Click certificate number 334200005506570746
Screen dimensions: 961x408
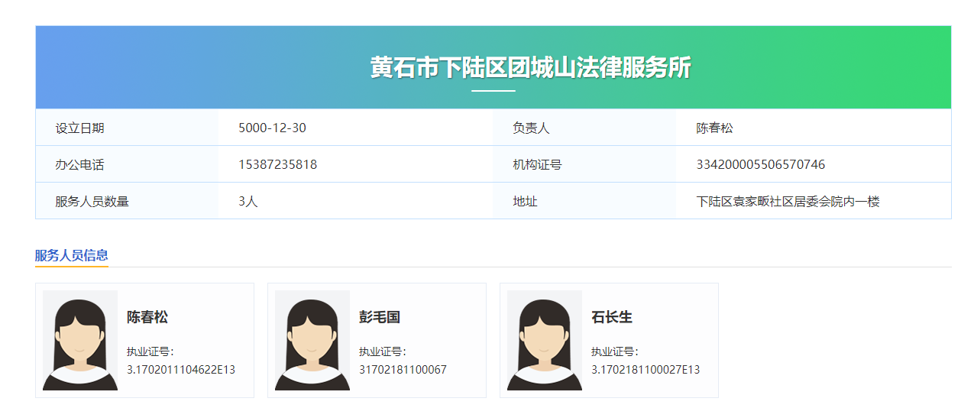coord(760,164)
